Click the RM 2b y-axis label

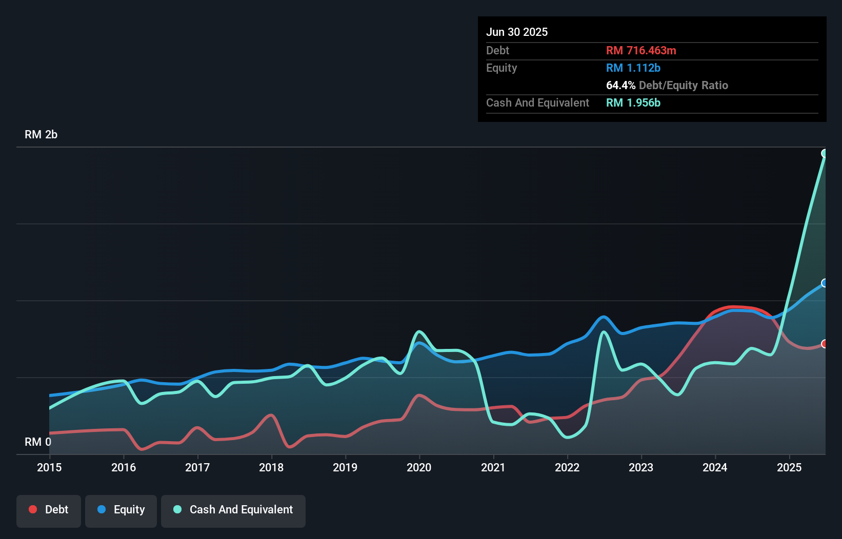(41, 134)
